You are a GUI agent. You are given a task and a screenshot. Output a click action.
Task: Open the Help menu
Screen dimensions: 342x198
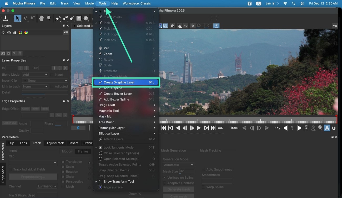(x=114, y=3)
